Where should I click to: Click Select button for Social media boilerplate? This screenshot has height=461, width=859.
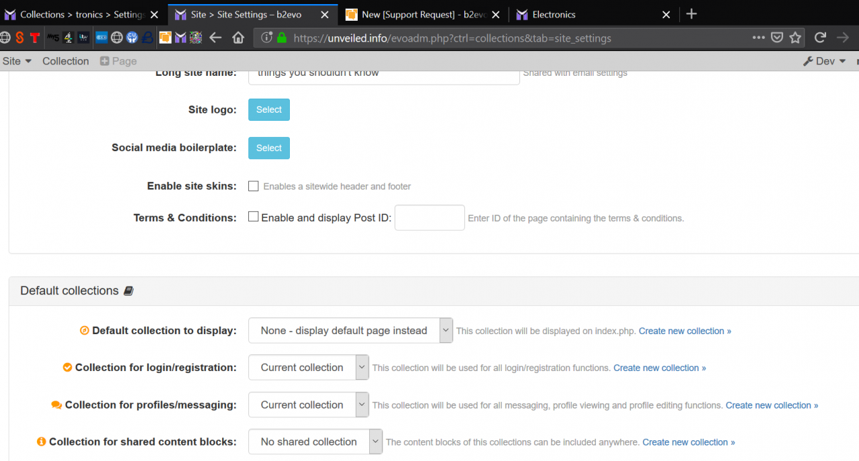[269, 148]
